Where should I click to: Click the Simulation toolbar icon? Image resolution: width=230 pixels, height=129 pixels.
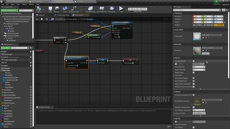[x=112, y=9]
